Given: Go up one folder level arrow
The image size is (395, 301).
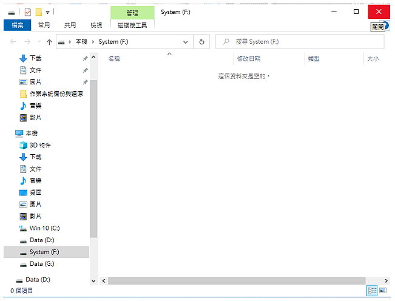Looking at the screenshot, I should pos(49,42).
